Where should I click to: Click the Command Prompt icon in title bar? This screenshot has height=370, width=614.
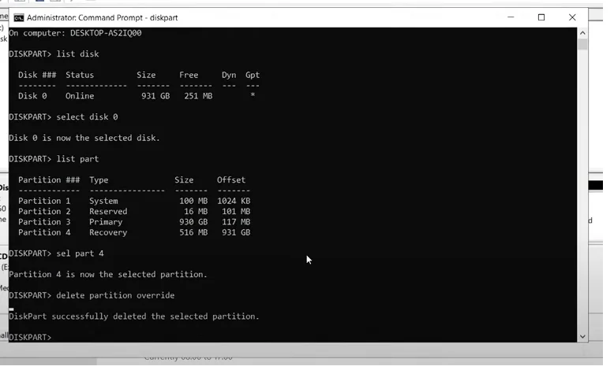pos(18,18)
